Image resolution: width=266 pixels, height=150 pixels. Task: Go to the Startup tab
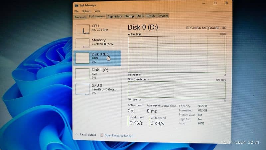click(129, 16)
